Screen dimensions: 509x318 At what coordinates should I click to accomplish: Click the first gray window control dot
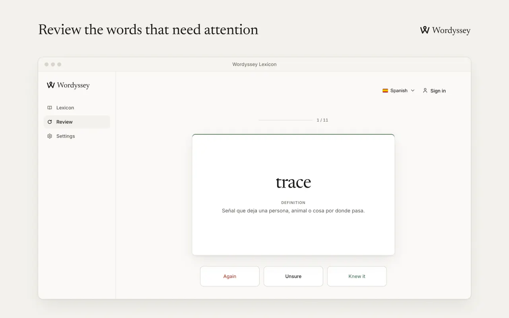pos(47,64)
